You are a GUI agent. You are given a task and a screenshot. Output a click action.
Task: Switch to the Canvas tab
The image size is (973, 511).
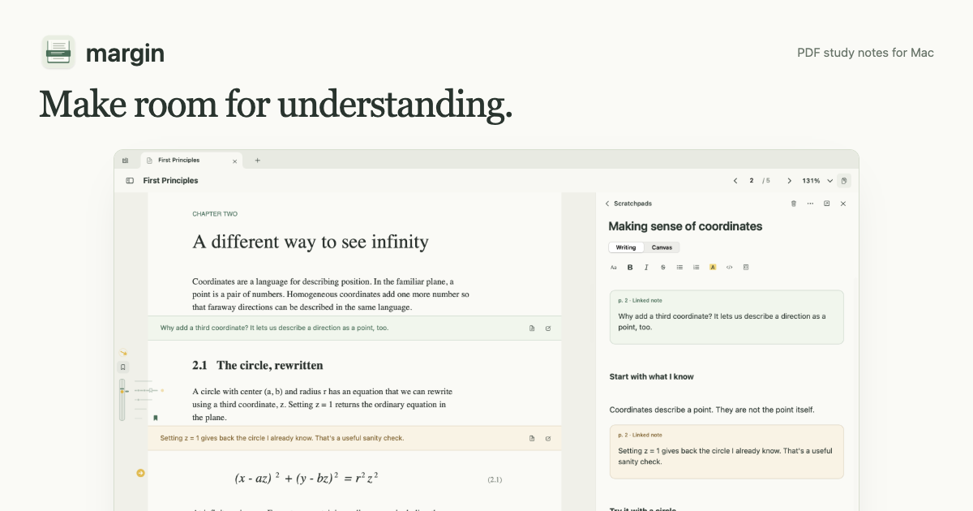click(662, 247)
